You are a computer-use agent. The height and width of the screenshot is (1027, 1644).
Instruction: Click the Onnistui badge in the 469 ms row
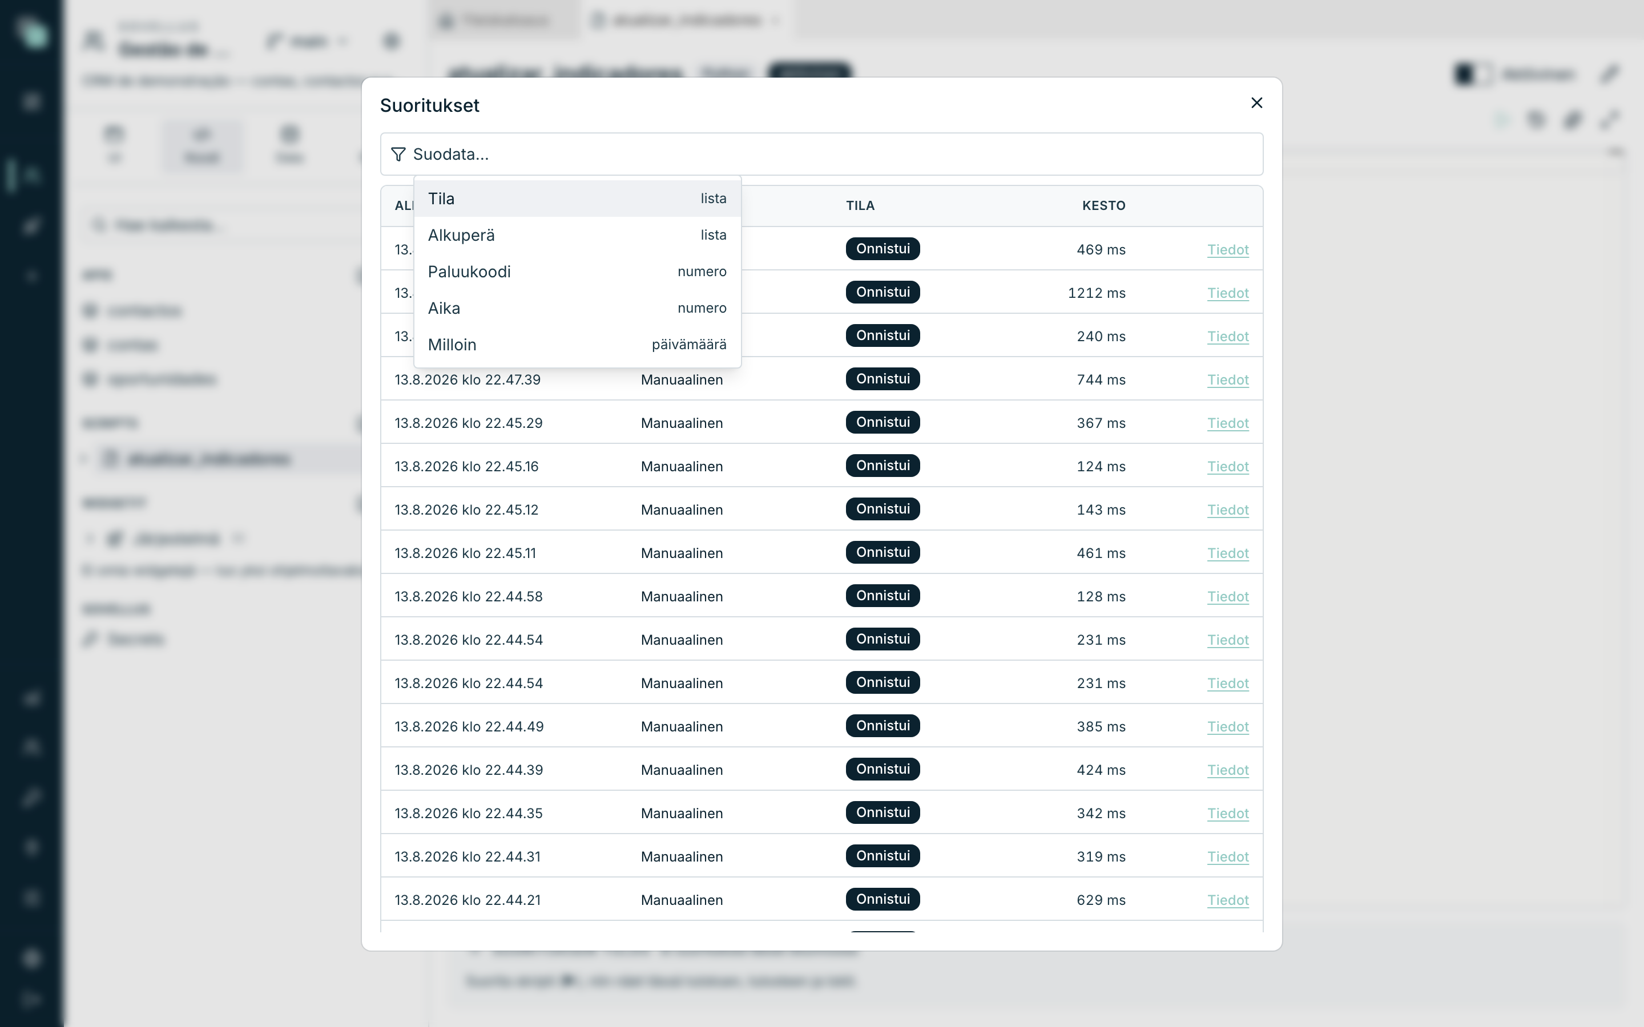[x=883, y=249]
